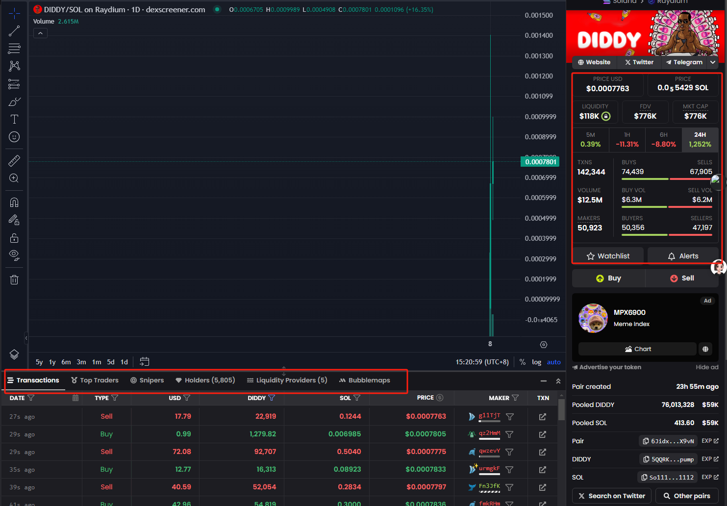Select the Text annotation tool

[x=14, y=119]
